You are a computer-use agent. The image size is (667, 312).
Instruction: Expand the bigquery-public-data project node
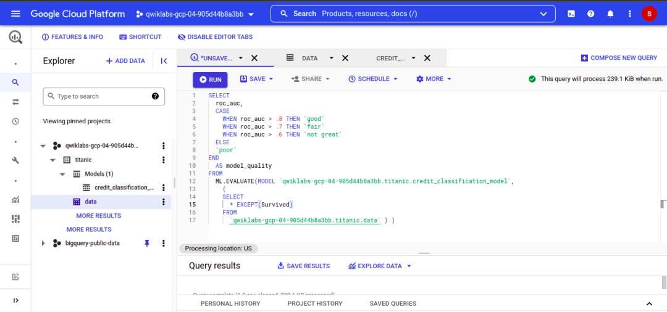point(43,244)
